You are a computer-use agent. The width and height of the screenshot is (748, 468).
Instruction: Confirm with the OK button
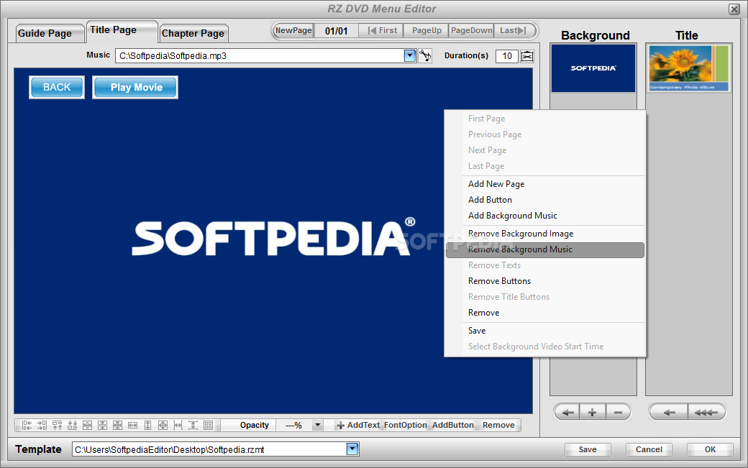(710, 449)
